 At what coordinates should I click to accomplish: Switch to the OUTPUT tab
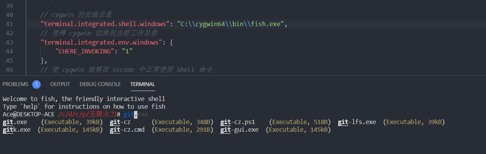pos(60,84)
